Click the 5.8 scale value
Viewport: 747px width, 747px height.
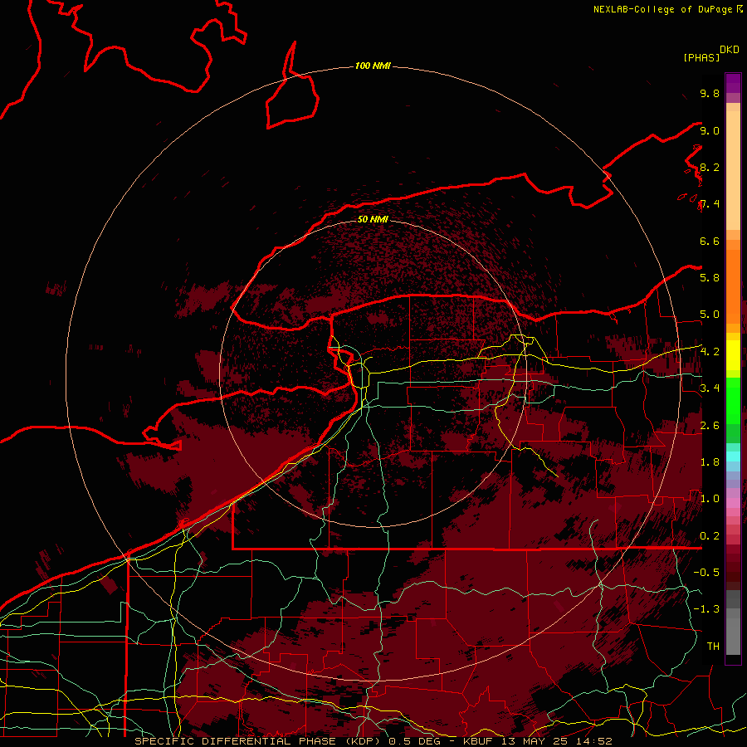coord(710,278)
